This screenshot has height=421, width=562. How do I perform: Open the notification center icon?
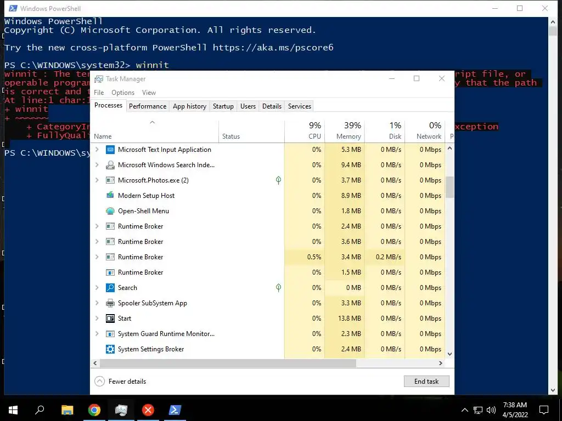click(x=544, y=410)
